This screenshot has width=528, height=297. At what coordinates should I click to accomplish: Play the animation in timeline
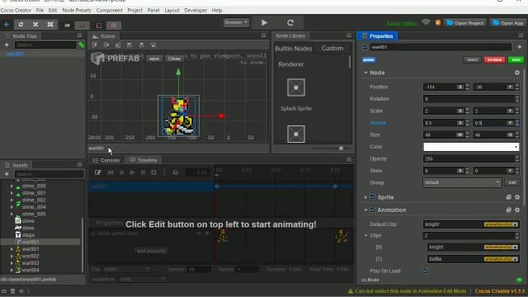pos(132,172)
